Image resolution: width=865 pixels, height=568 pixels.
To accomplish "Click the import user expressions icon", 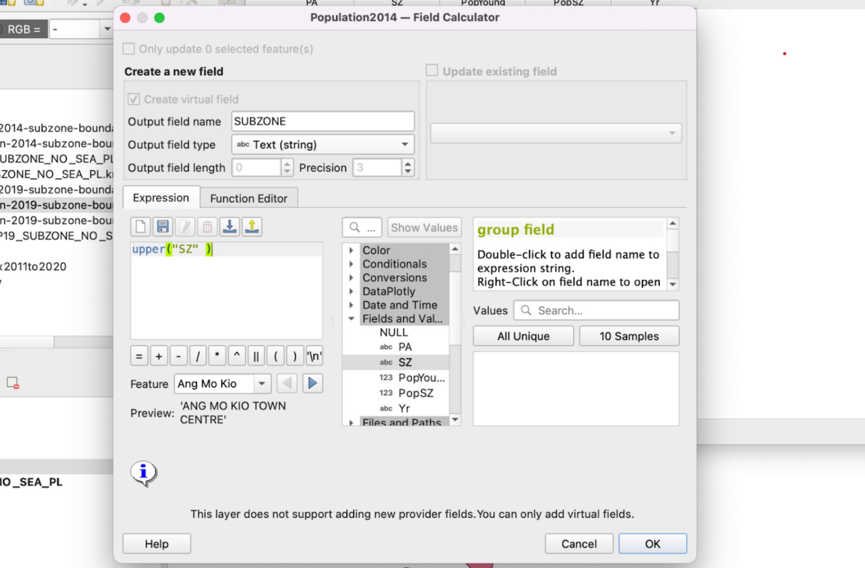I will tap(230, 227).
